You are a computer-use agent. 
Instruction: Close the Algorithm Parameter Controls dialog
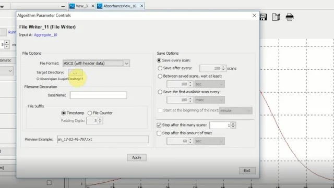pos(254,15)
